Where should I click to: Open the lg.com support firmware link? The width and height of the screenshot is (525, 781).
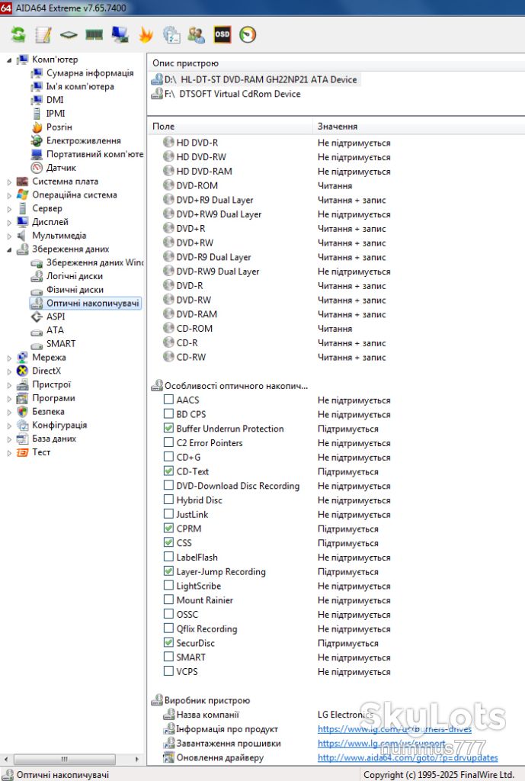tap(382, 743)
